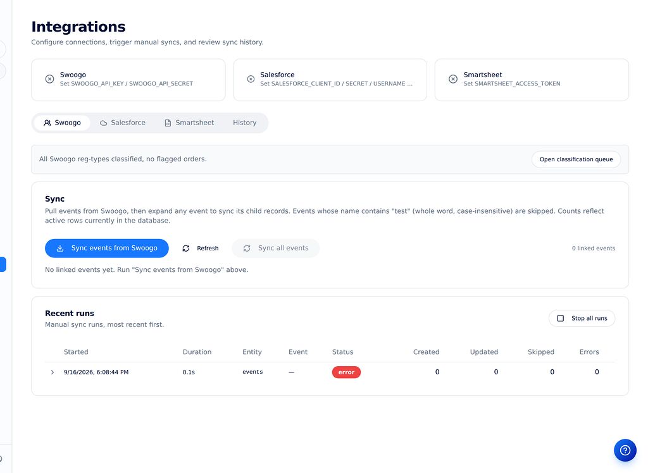Select the Salesforce connection card

point(330,80)
